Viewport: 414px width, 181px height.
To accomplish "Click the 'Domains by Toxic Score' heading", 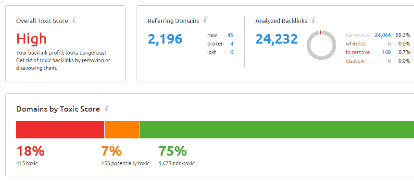I will [x=58, y=109].
